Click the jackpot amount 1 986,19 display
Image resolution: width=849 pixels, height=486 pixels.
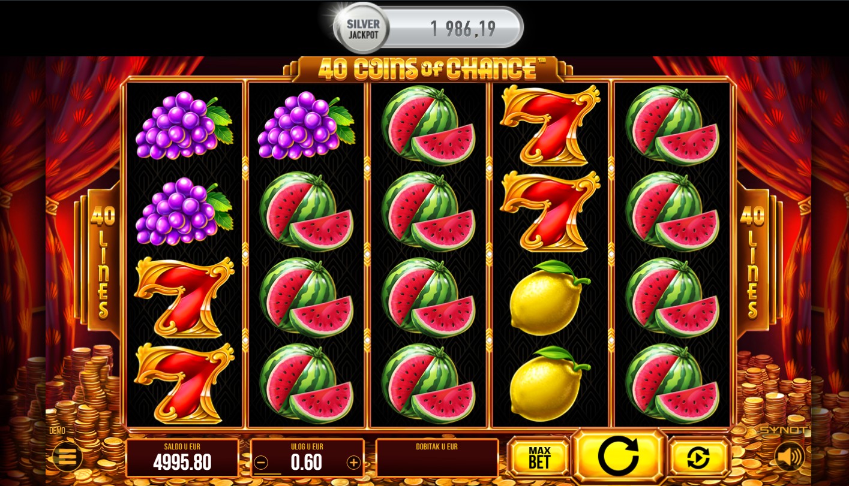click(x=463, y=28)
